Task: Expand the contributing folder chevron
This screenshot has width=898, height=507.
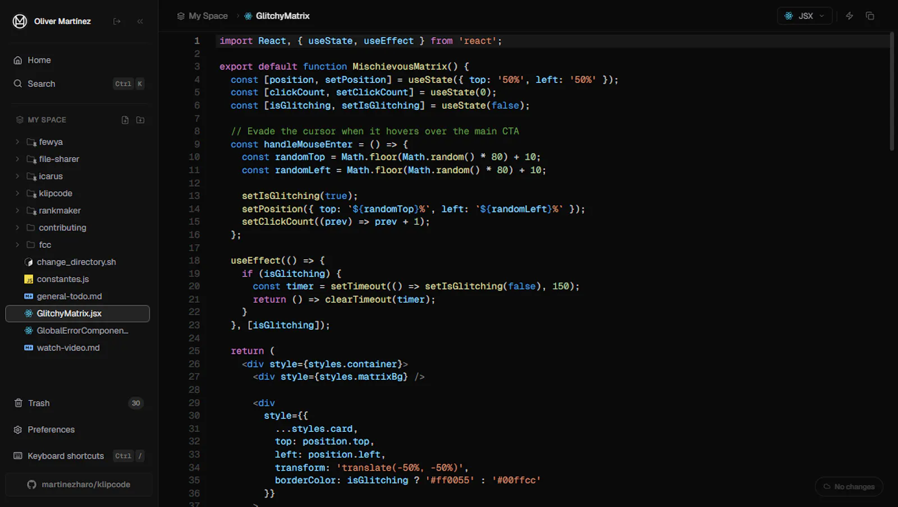Action: click(17, 228)
